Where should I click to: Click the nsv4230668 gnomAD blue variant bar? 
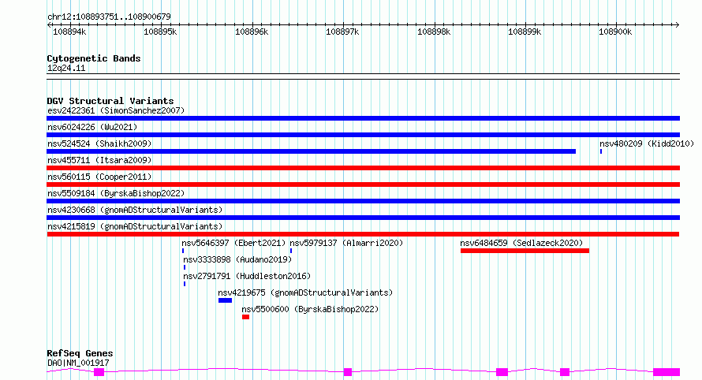[363, 218]
